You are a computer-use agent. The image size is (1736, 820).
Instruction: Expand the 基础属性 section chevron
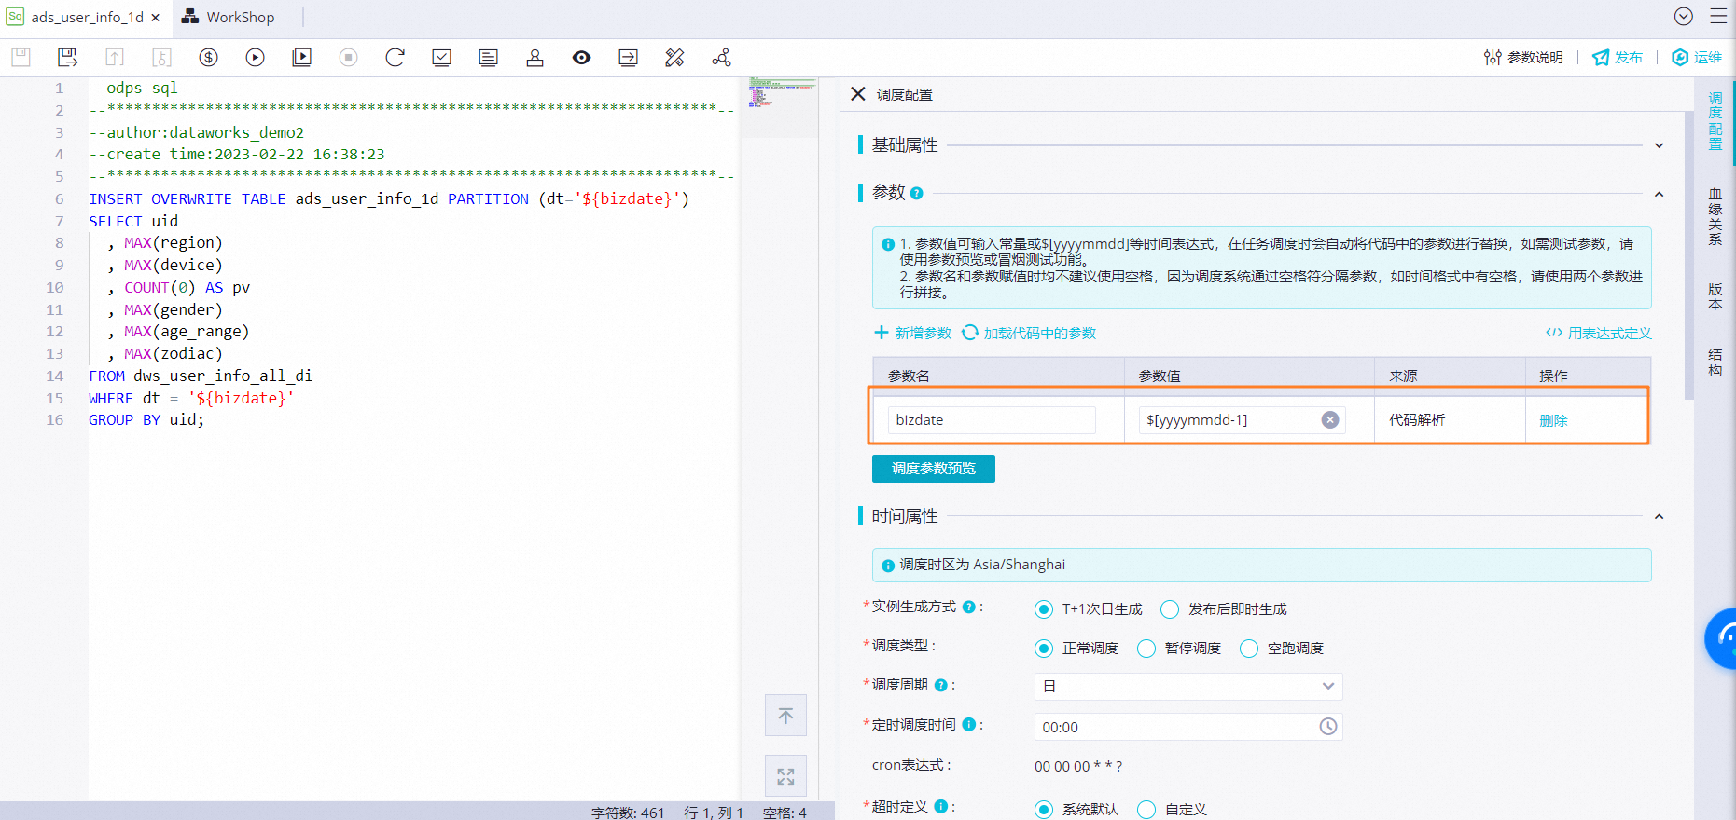1659,145
